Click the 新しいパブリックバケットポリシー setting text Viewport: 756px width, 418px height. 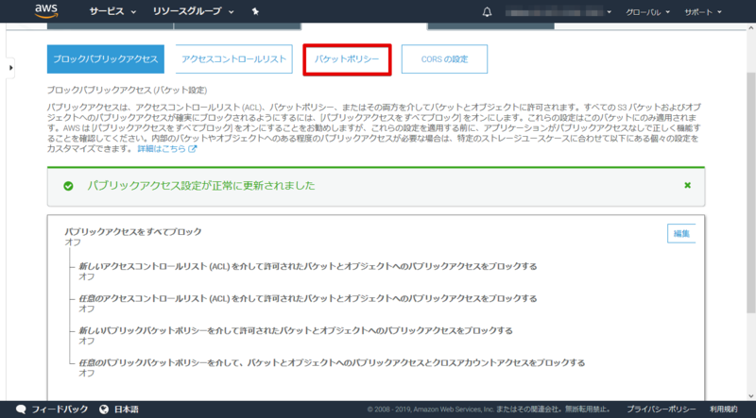(x=296, y=331)
